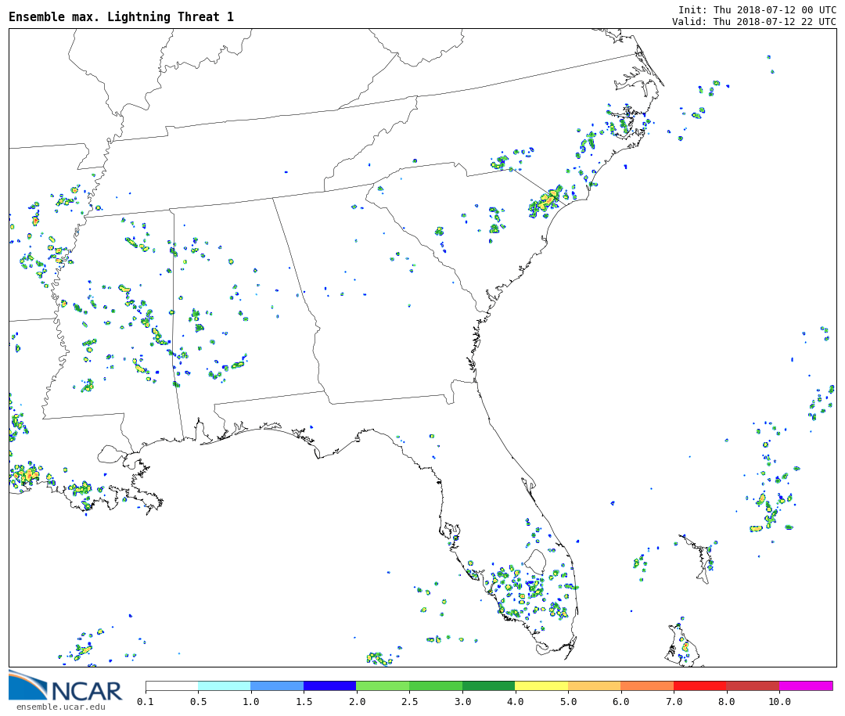Click the 2.0 colorbar tick label

[x=356, y=702]
